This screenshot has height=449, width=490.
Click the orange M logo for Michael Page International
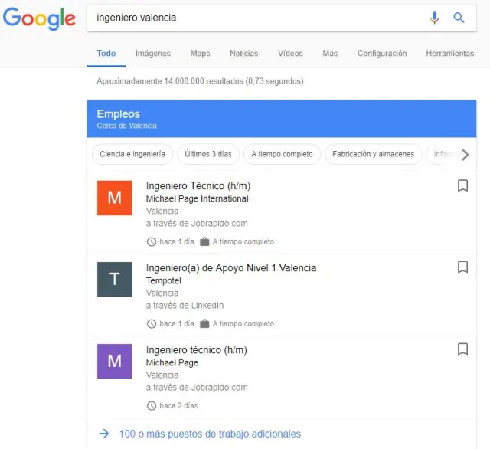click(114, 198)
